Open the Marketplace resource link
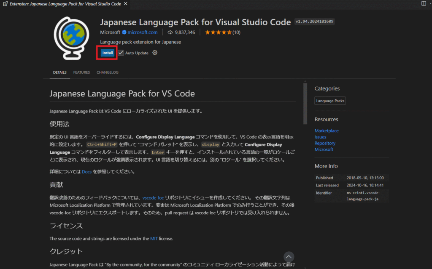Image resolution: width=432 pixels, height=269 pixels. [327, 131]
